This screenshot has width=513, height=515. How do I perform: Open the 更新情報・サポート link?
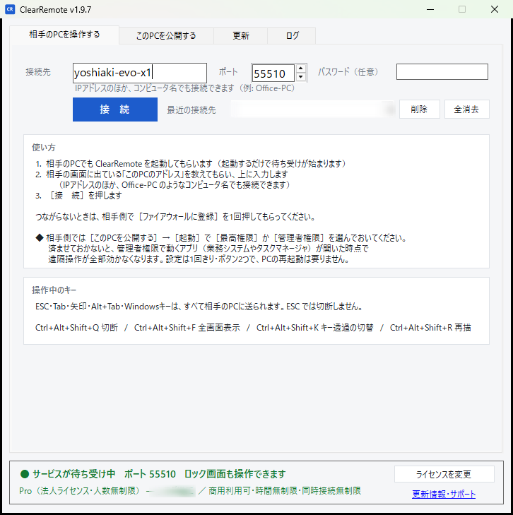(444, 494)
